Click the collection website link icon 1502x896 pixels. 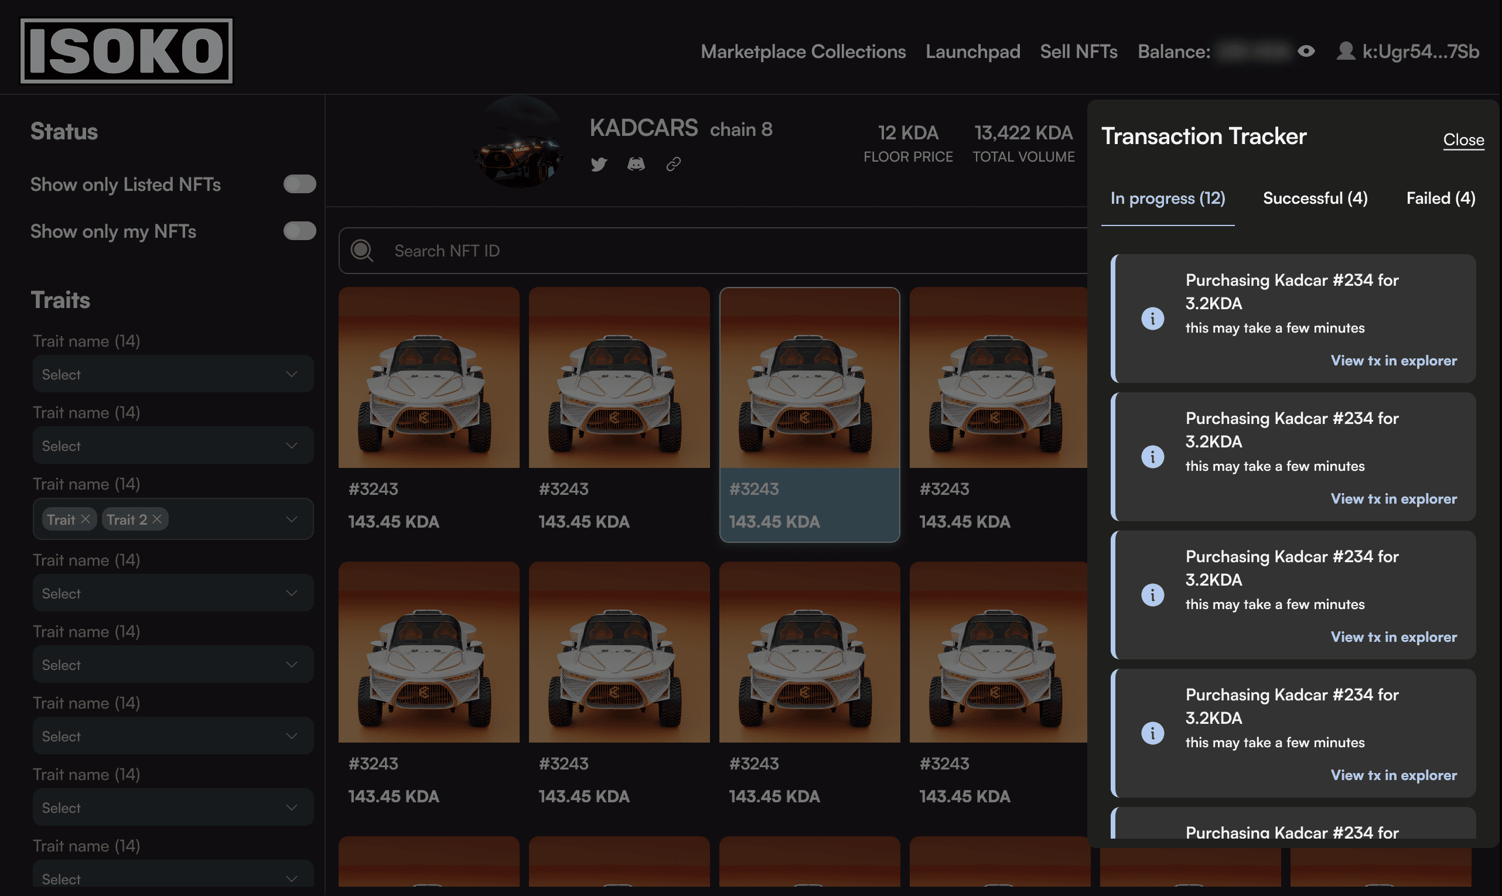click(x=674, y=164)
